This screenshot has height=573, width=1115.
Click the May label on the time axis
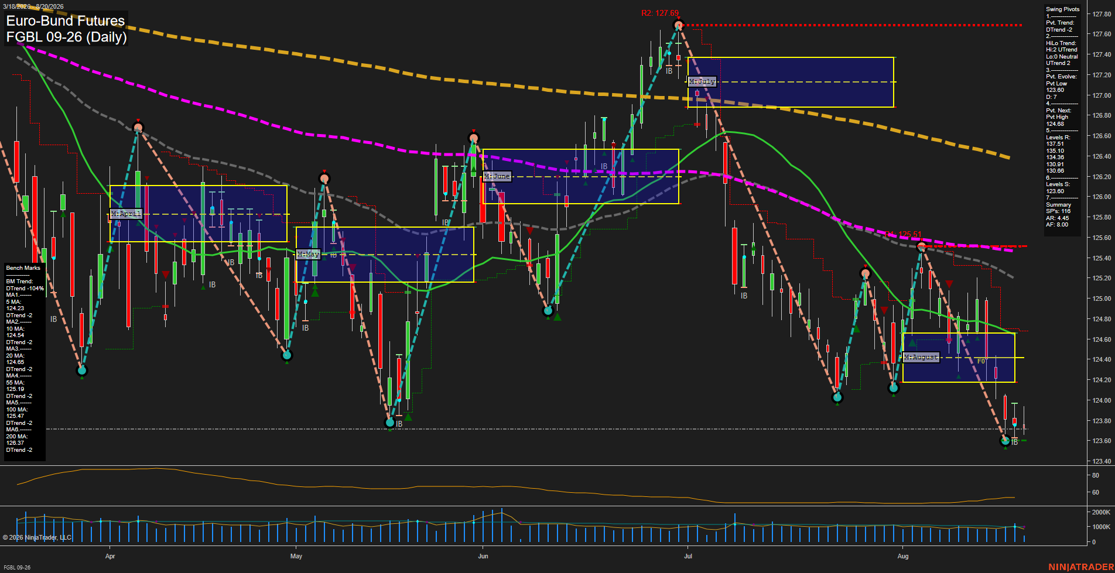296,556
